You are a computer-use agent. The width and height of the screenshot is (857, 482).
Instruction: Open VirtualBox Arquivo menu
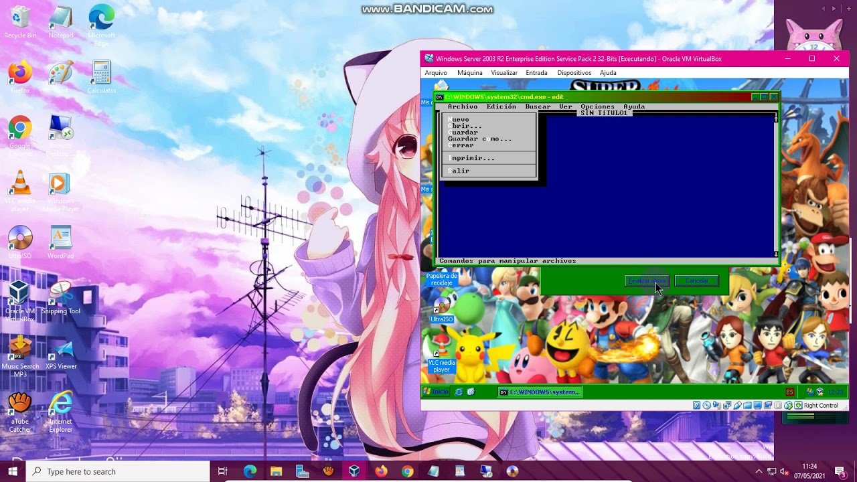[436, 73]
